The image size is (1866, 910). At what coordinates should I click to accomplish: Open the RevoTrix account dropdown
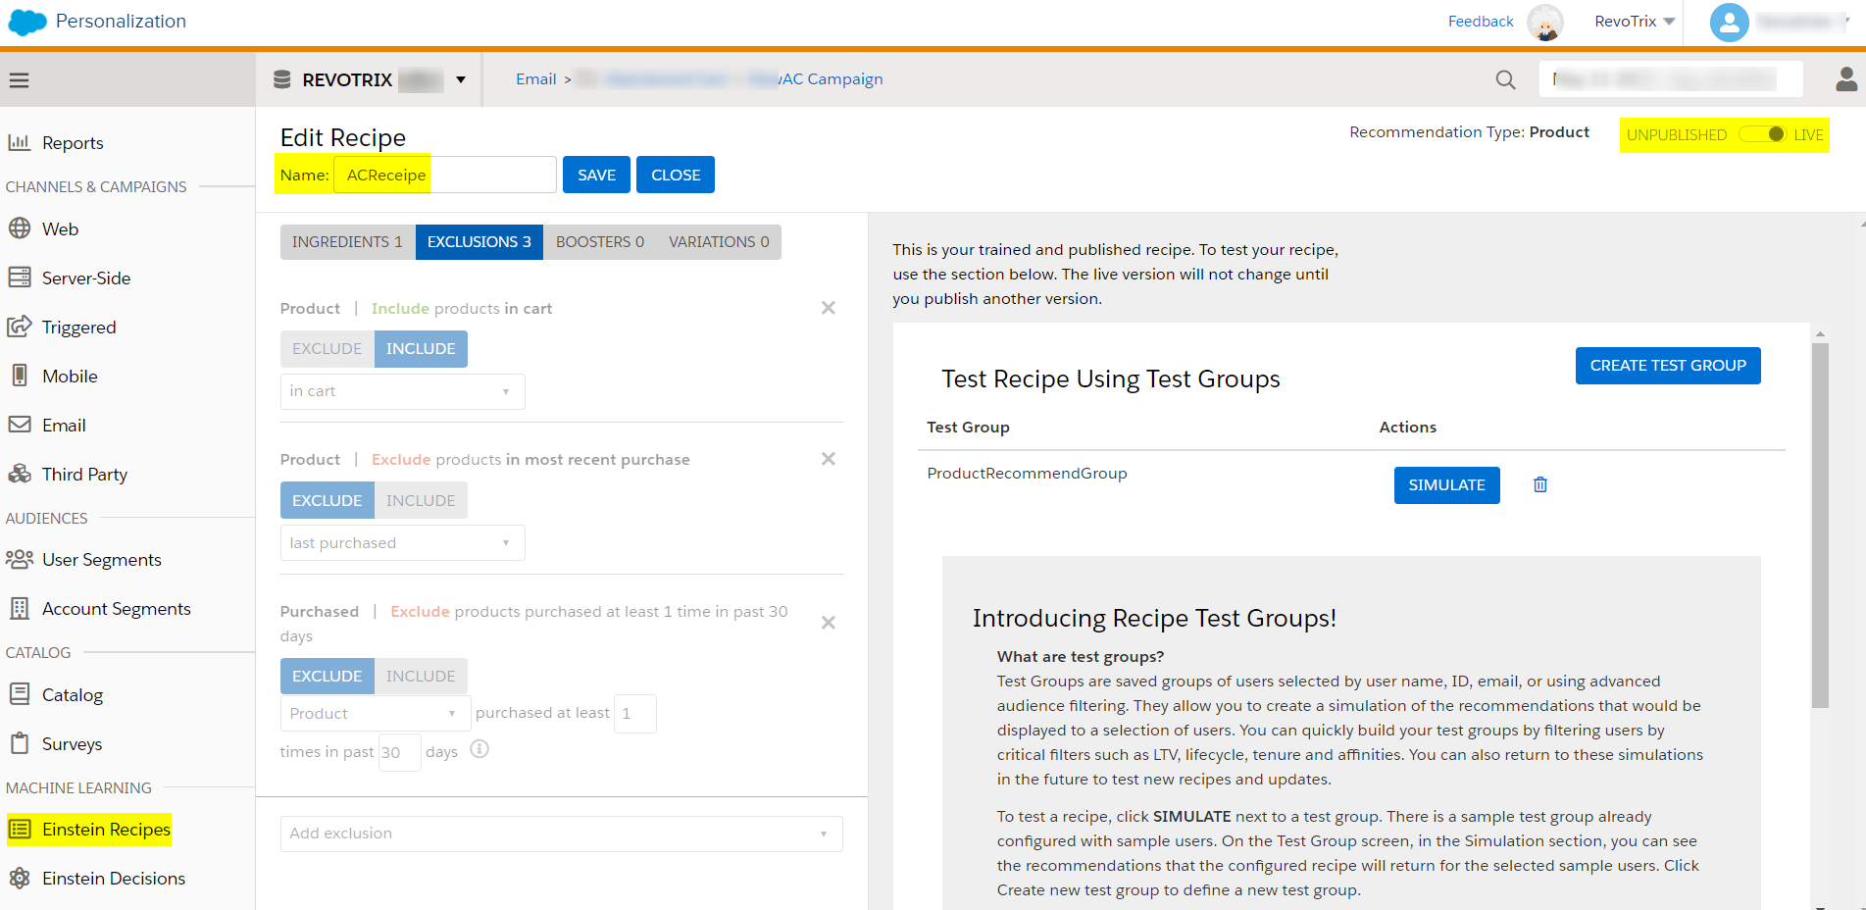coord(1635,22)
